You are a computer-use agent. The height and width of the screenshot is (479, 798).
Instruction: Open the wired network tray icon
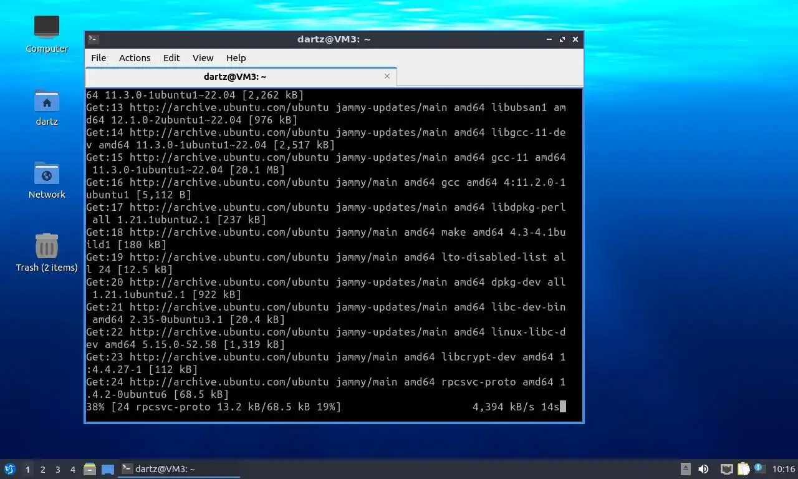[726, 469]
